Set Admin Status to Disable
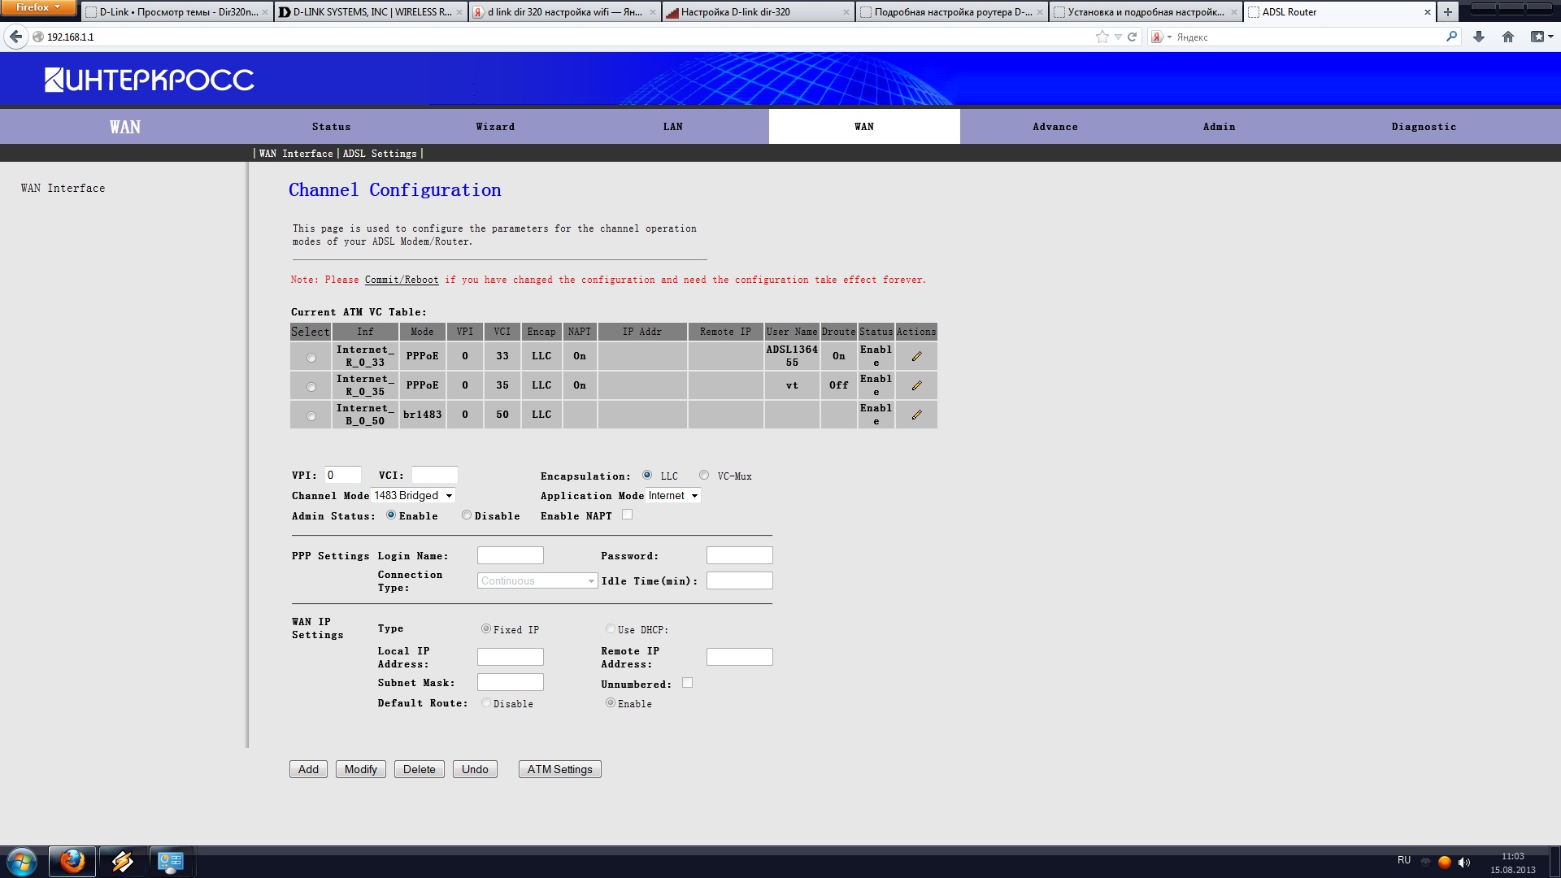The height and width of the screenshot is (878, 1561). (x=467, y=515)
